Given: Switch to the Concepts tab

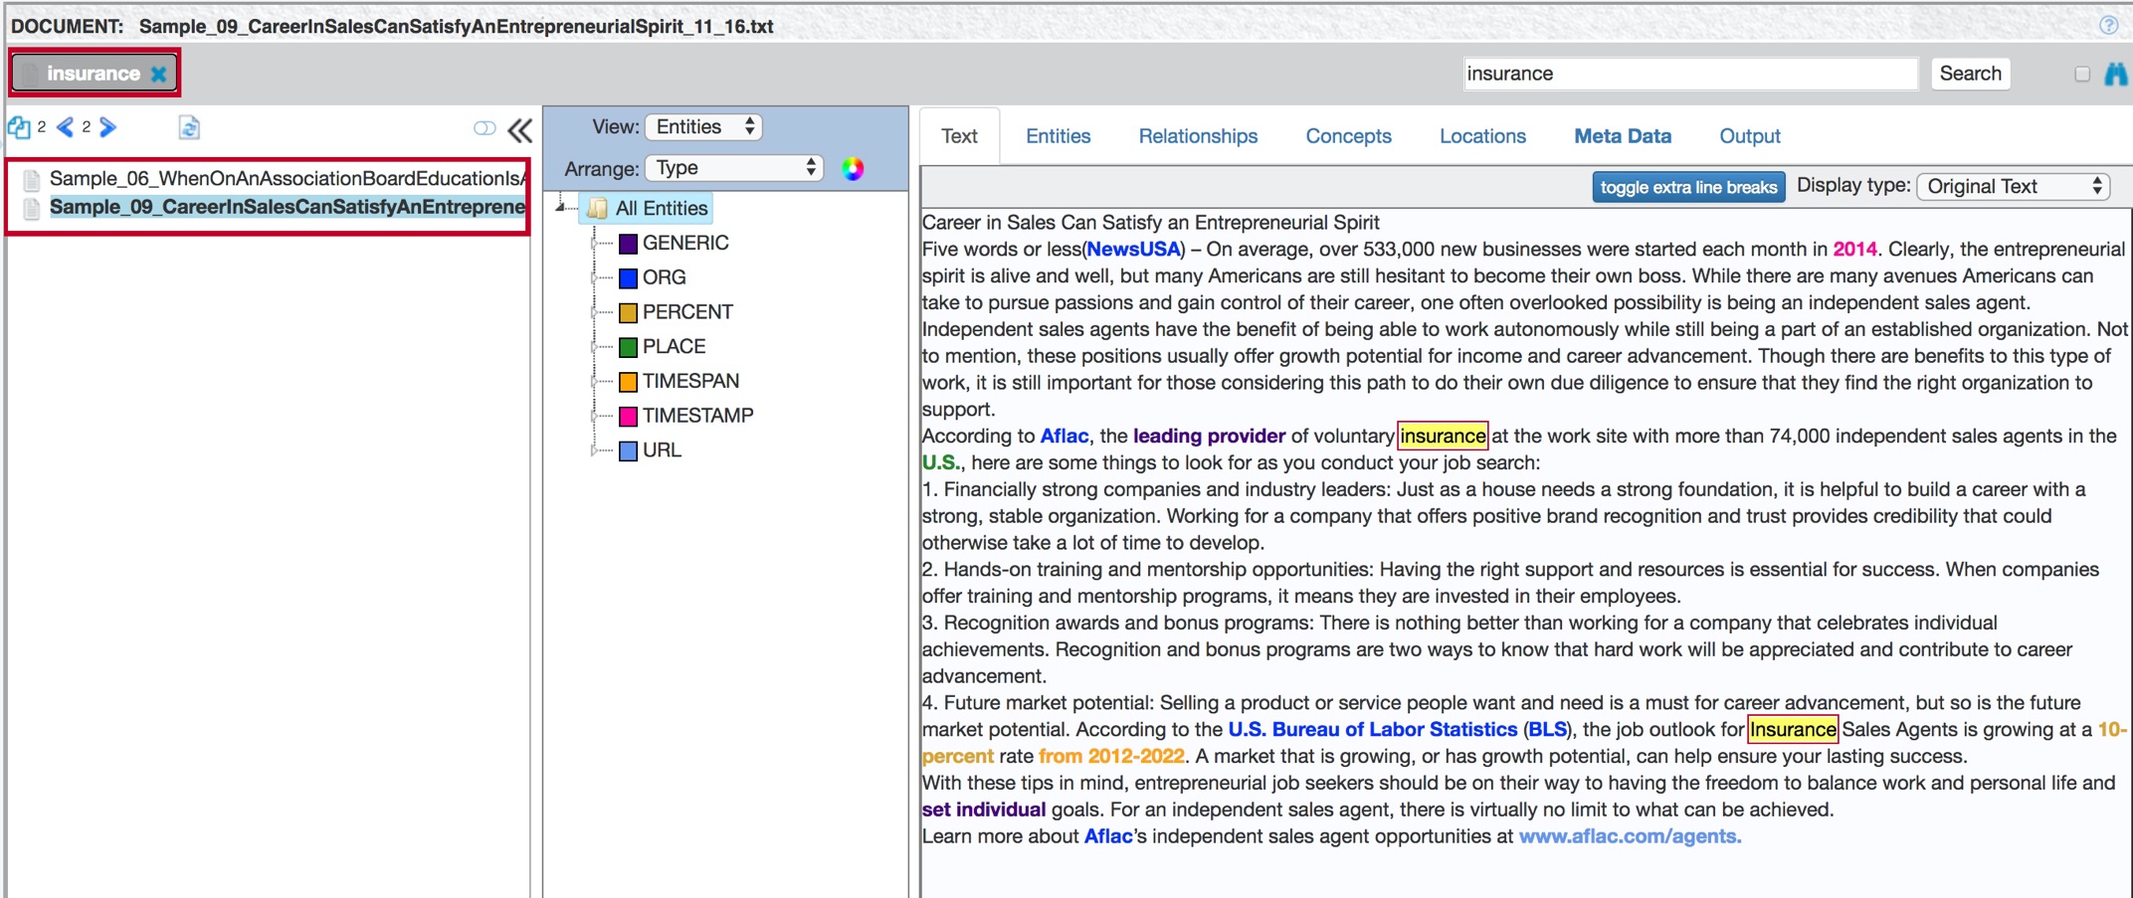Looking at the screenshot, I should click(x=1348, y=136).
